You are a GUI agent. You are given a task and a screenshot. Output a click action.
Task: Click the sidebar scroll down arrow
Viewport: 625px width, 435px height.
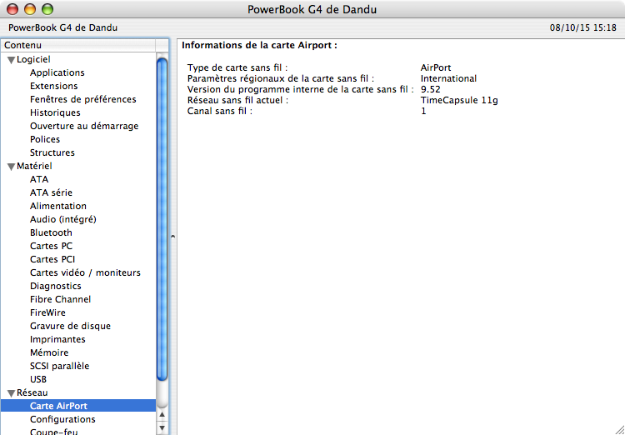(x=162, y=428)
